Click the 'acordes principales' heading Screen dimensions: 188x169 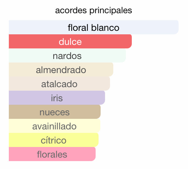click(x=94, y=11)
